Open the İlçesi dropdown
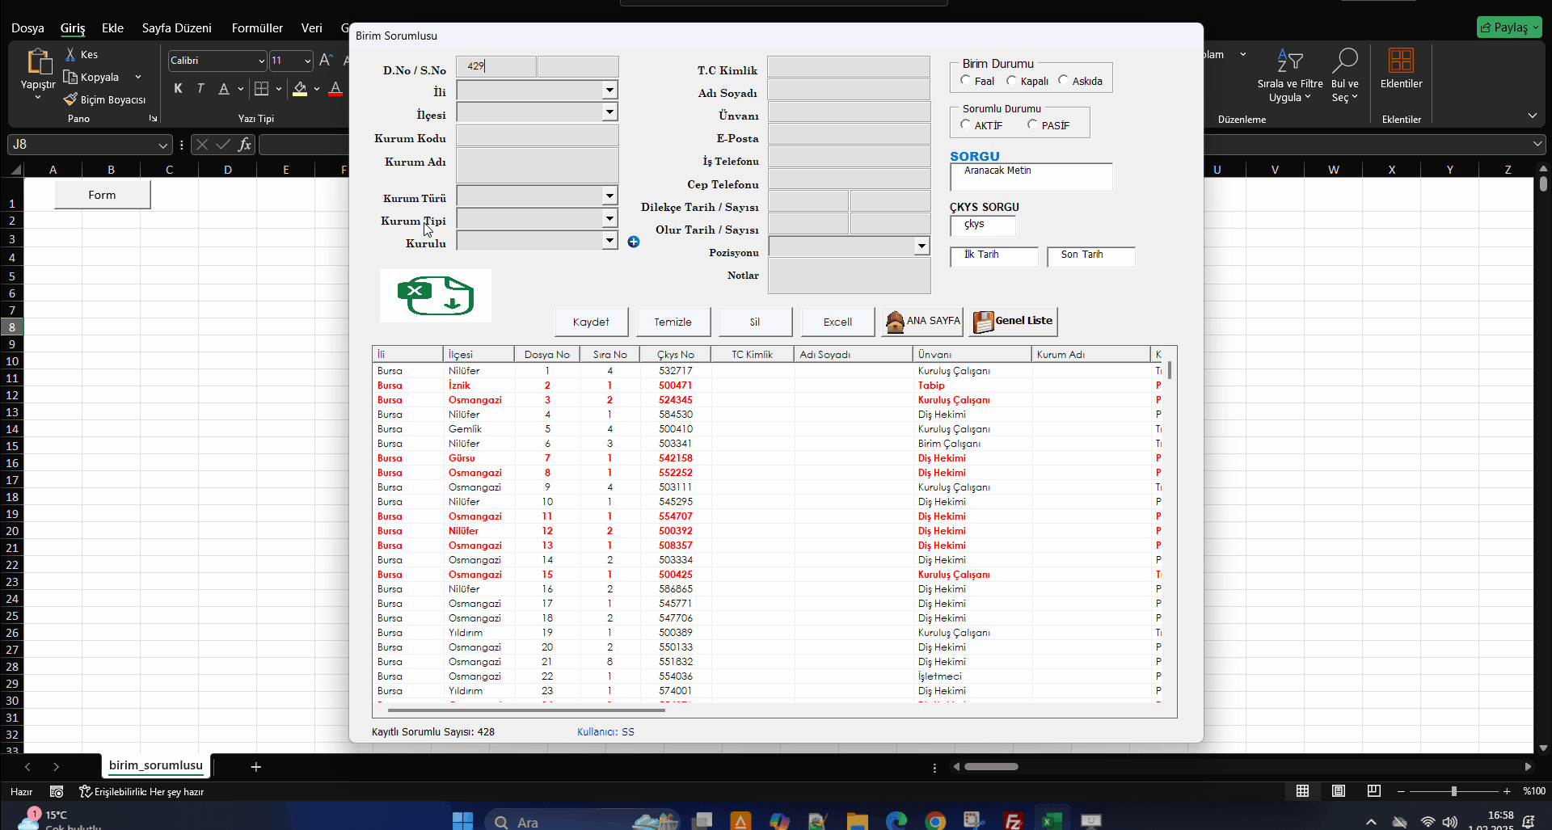Screen dimensions: 1552x830 pos(609,112)
